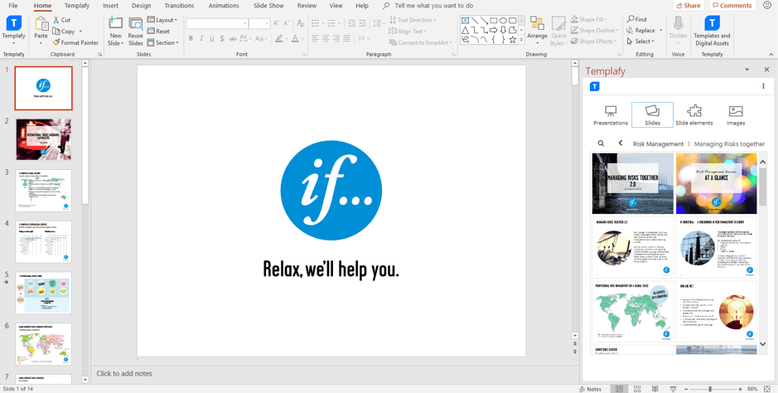Open Templates and Digital Assets
The image size is (778, 393).
coord(712,31)
